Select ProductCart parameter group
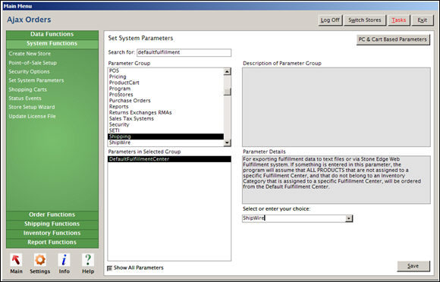Viewport: 440px width, 282px height. pos(165,83)
